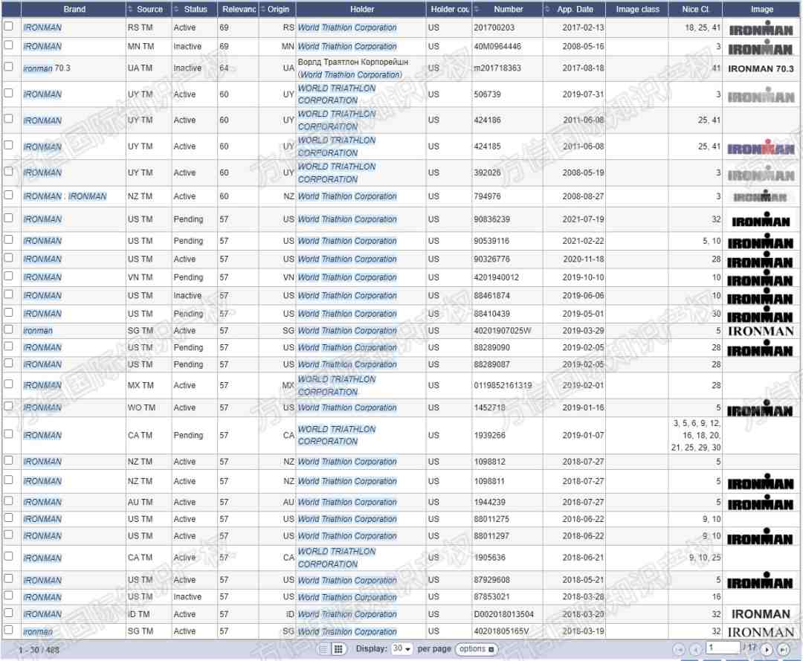Click the page number input field
This screenshot has width=803, height=661.
[723, 648]
